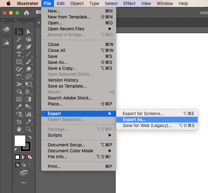Enable Draw Behind mode
This screenshot has width=208, height=193.
point(24,165)
